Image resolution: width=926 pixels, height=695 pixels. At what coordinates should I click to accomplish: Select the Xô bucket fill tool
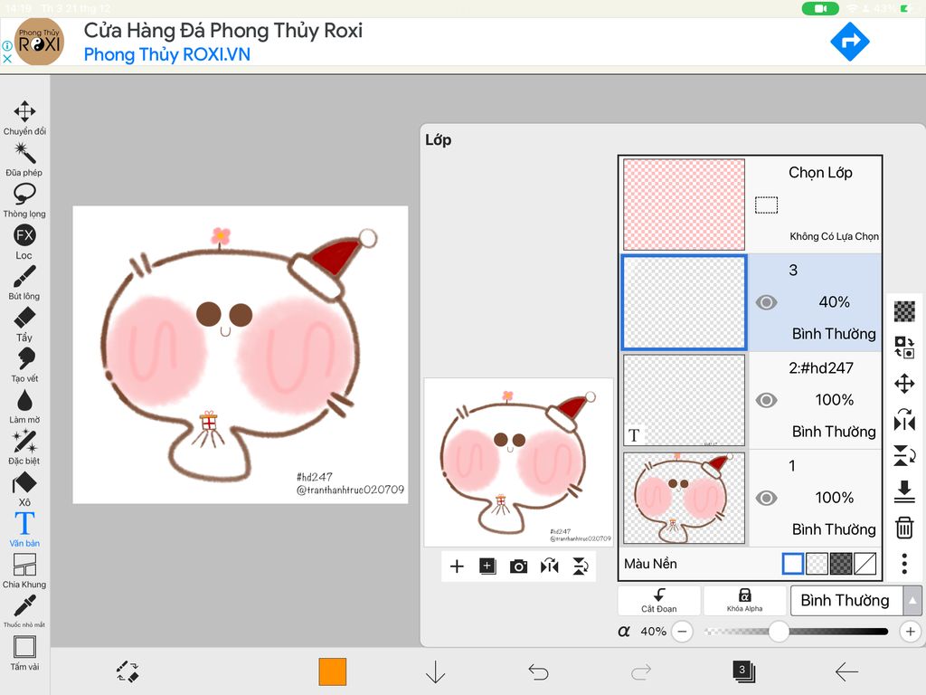24,489
